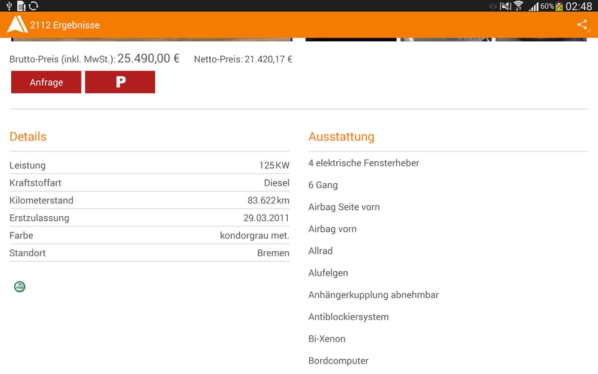Tap the Details section heading

[28, 137]
